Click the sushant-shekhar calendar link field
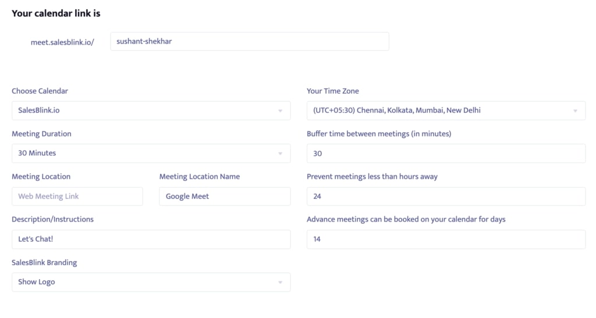596x318 pixels. [x=250, y=41]
